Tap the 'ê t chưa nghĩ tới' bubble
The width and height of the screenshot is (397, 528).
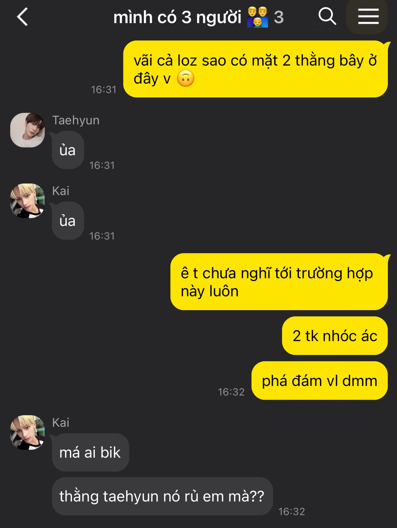[x=279, y=282]
